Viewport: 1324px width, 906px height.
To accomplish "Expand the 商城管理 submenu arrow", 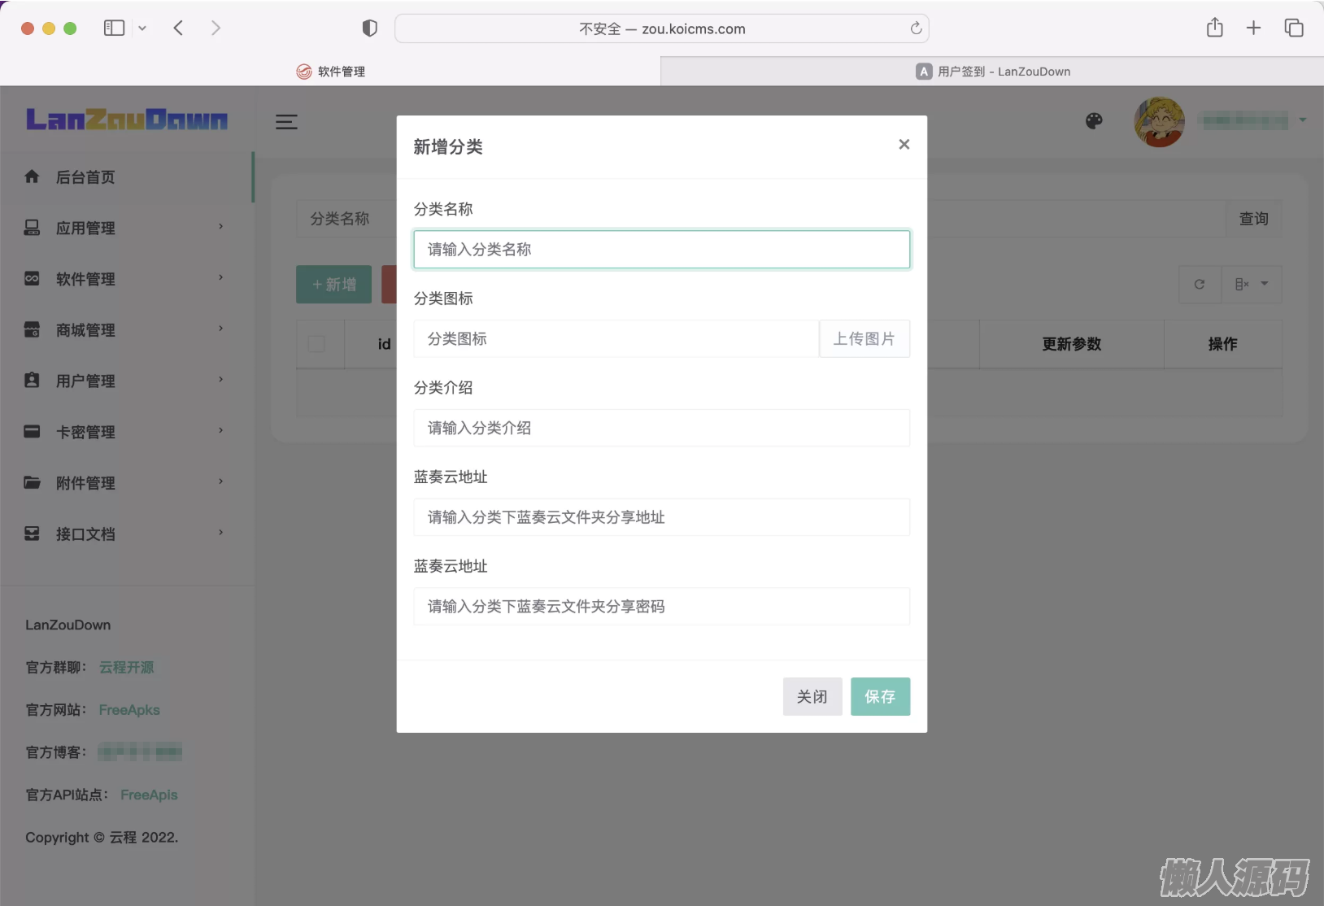I will [220, 329].
